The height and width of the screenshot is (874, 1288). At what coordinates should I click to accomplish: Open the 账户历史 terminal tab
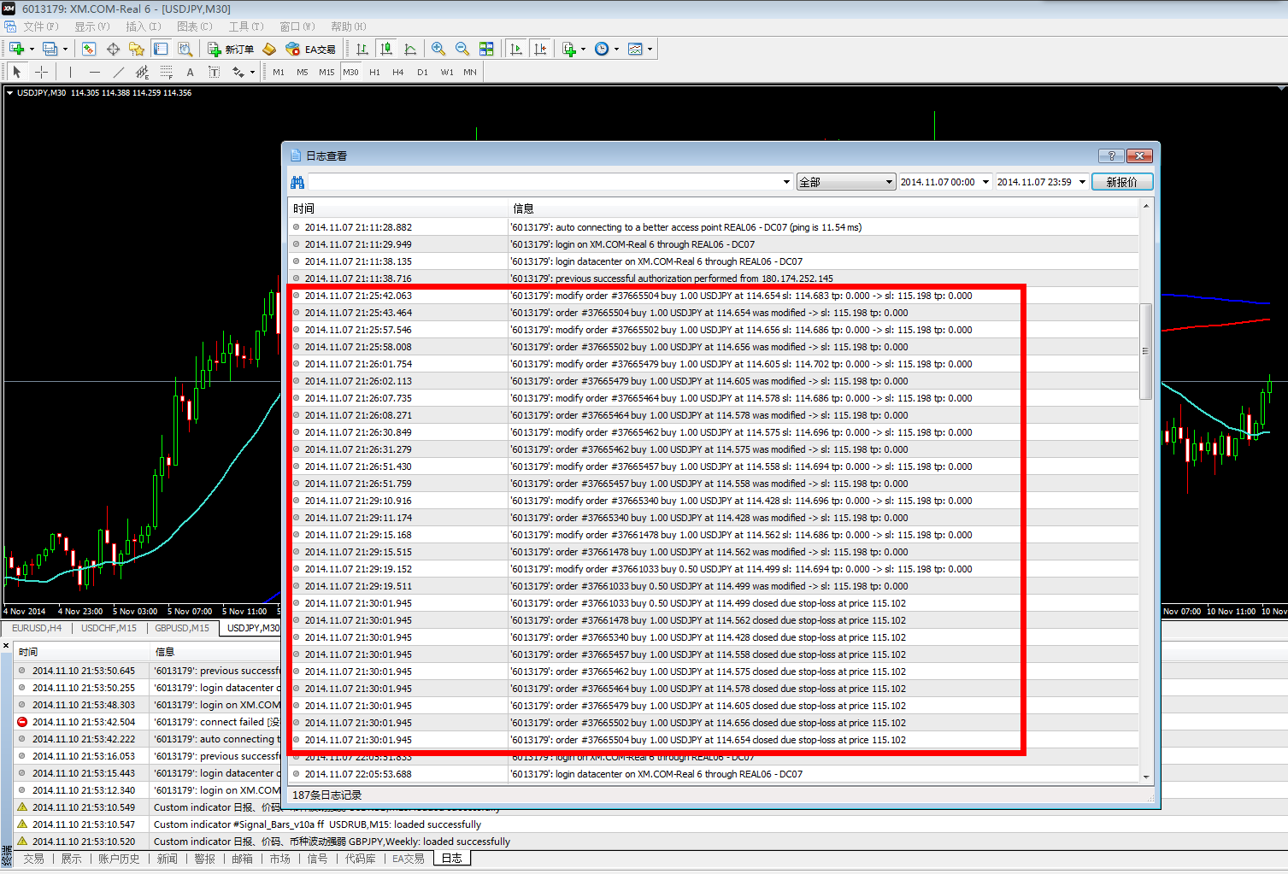119,859
